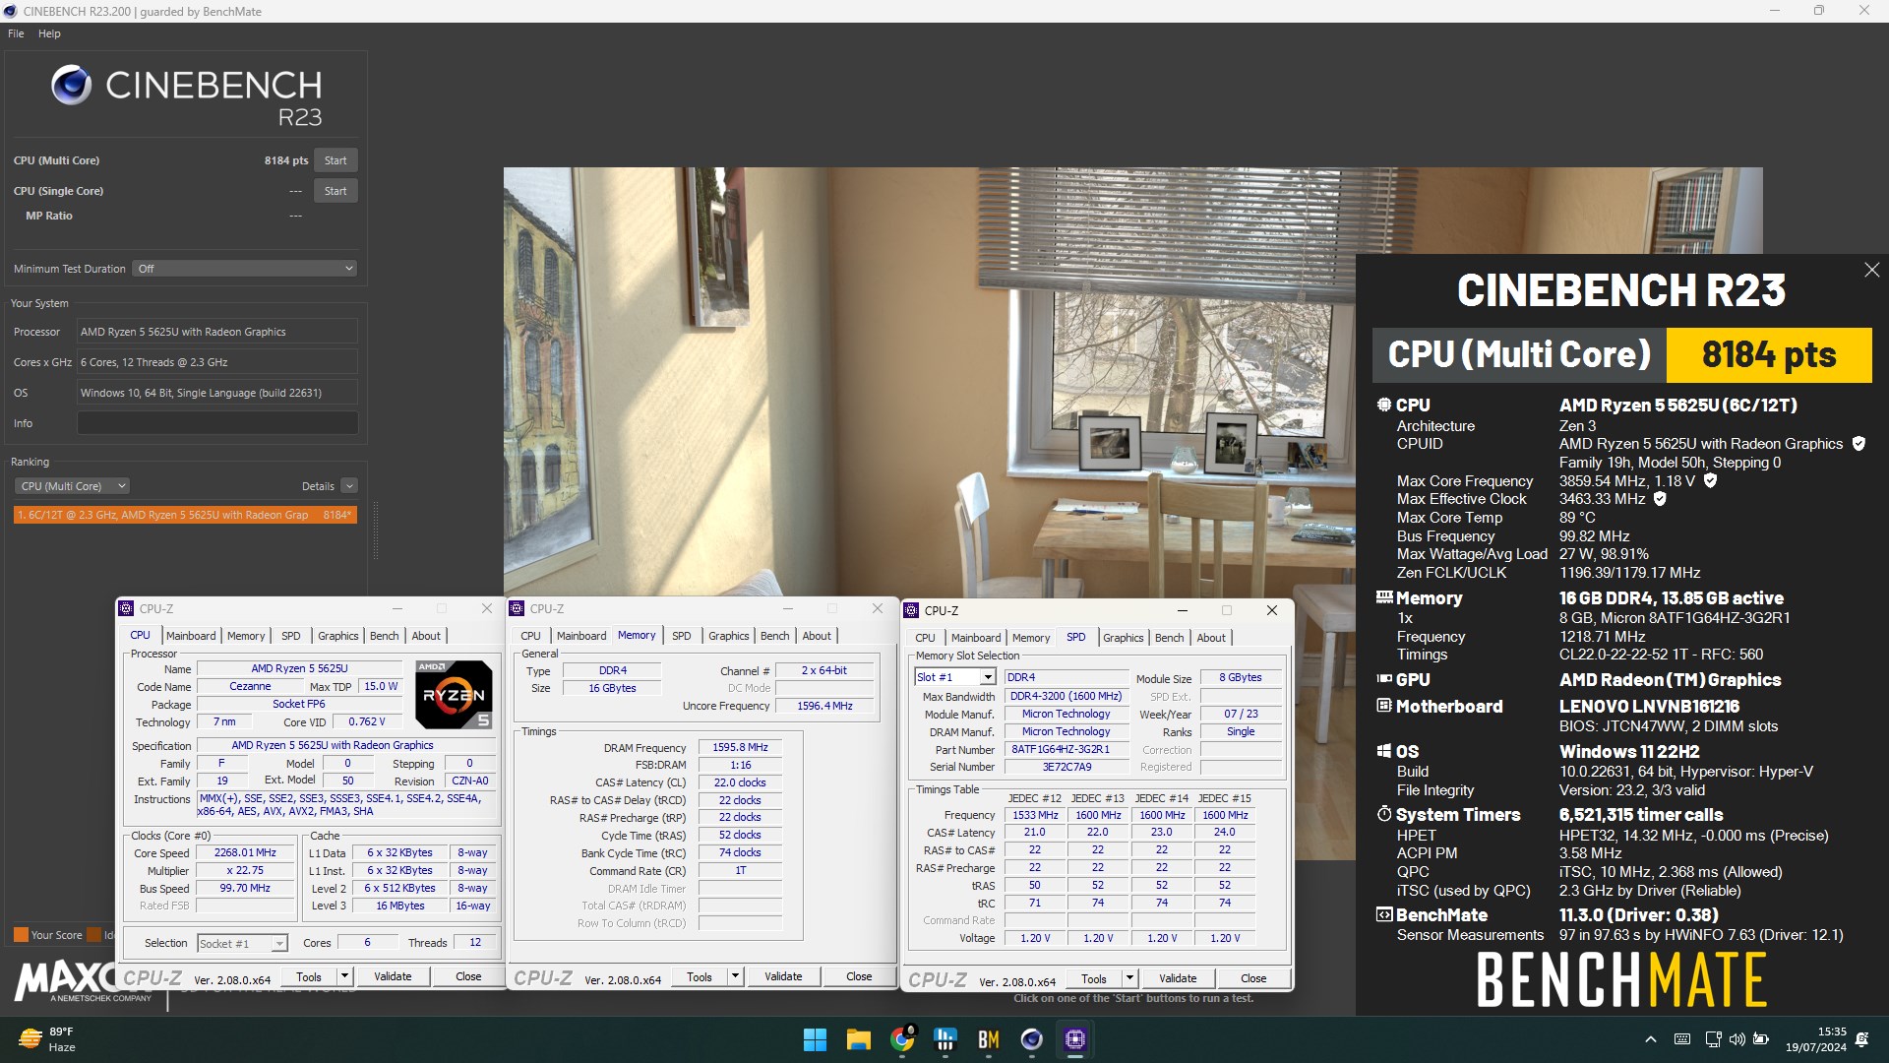This screenshot has height=1063, width=1889.
Task: Click the Memory icon in BenchMate panel
Action: (1384, 597)
